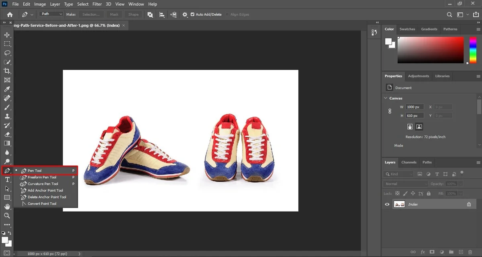The height and width of the screenshot is (257, 482).
Task: Select the Clone Stamp tool
Action: [x=7, y=116]
